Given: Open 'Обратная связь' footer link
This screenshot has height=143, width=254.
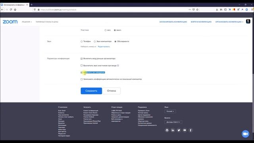Looking at the screenshot, I should pyautogui.click(x=143, y=121).
